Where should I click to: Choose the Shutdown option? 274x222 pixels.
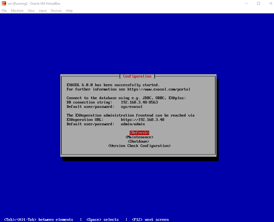point(138,141)
